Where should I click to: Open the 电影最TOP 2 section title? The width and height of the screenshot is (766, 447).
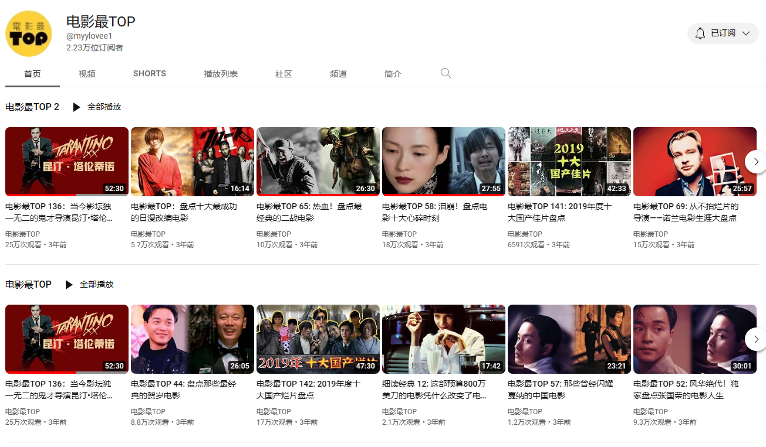32,107
